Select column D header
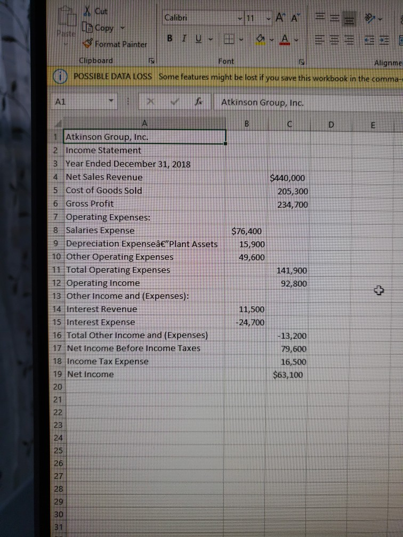Viewport: 403px width, 537px height. (331, 125)
